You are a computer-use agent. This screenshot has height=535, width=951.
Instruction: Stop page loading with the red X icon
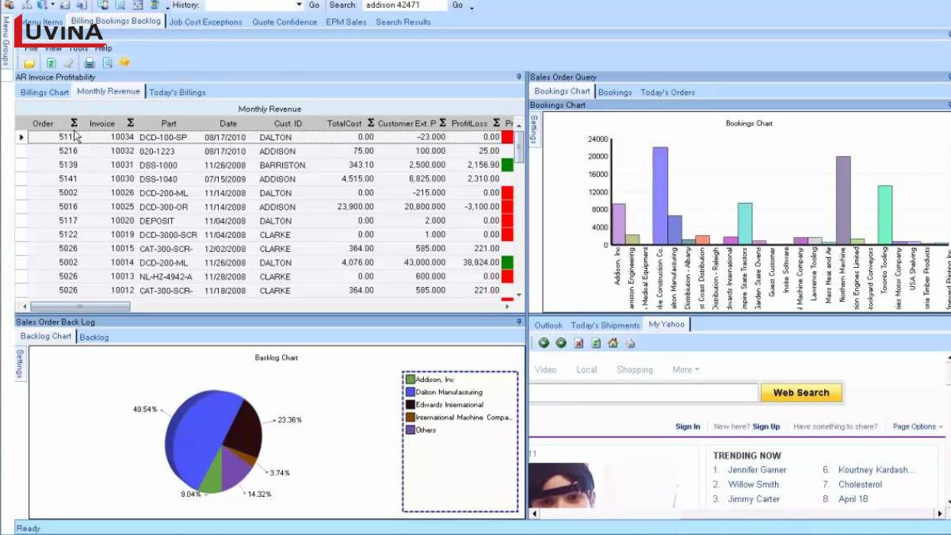(x=579, y=343)
